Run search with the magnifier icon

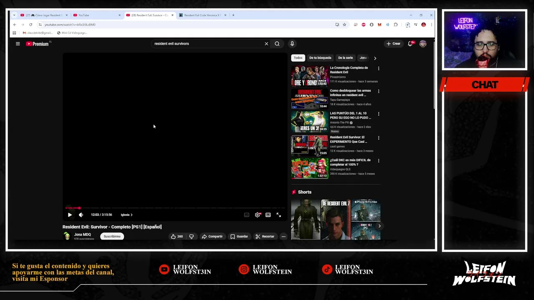[x=277, y=44]
